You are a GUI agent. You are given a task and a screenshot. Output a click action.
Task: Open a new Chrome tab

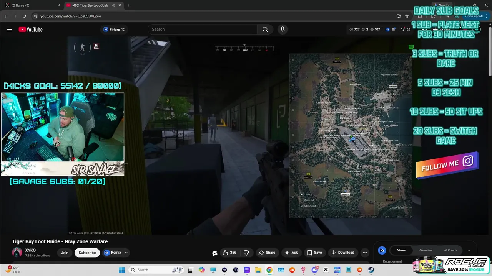click(129, 5)
